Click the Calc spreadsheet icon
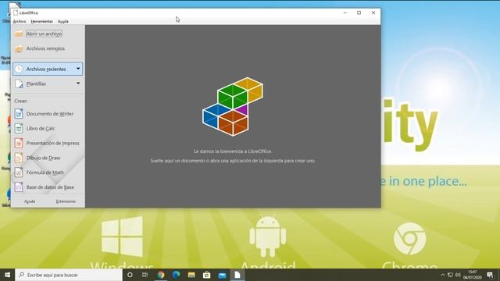Viewport: 500px width, 281px height. (x=19, y=128)
